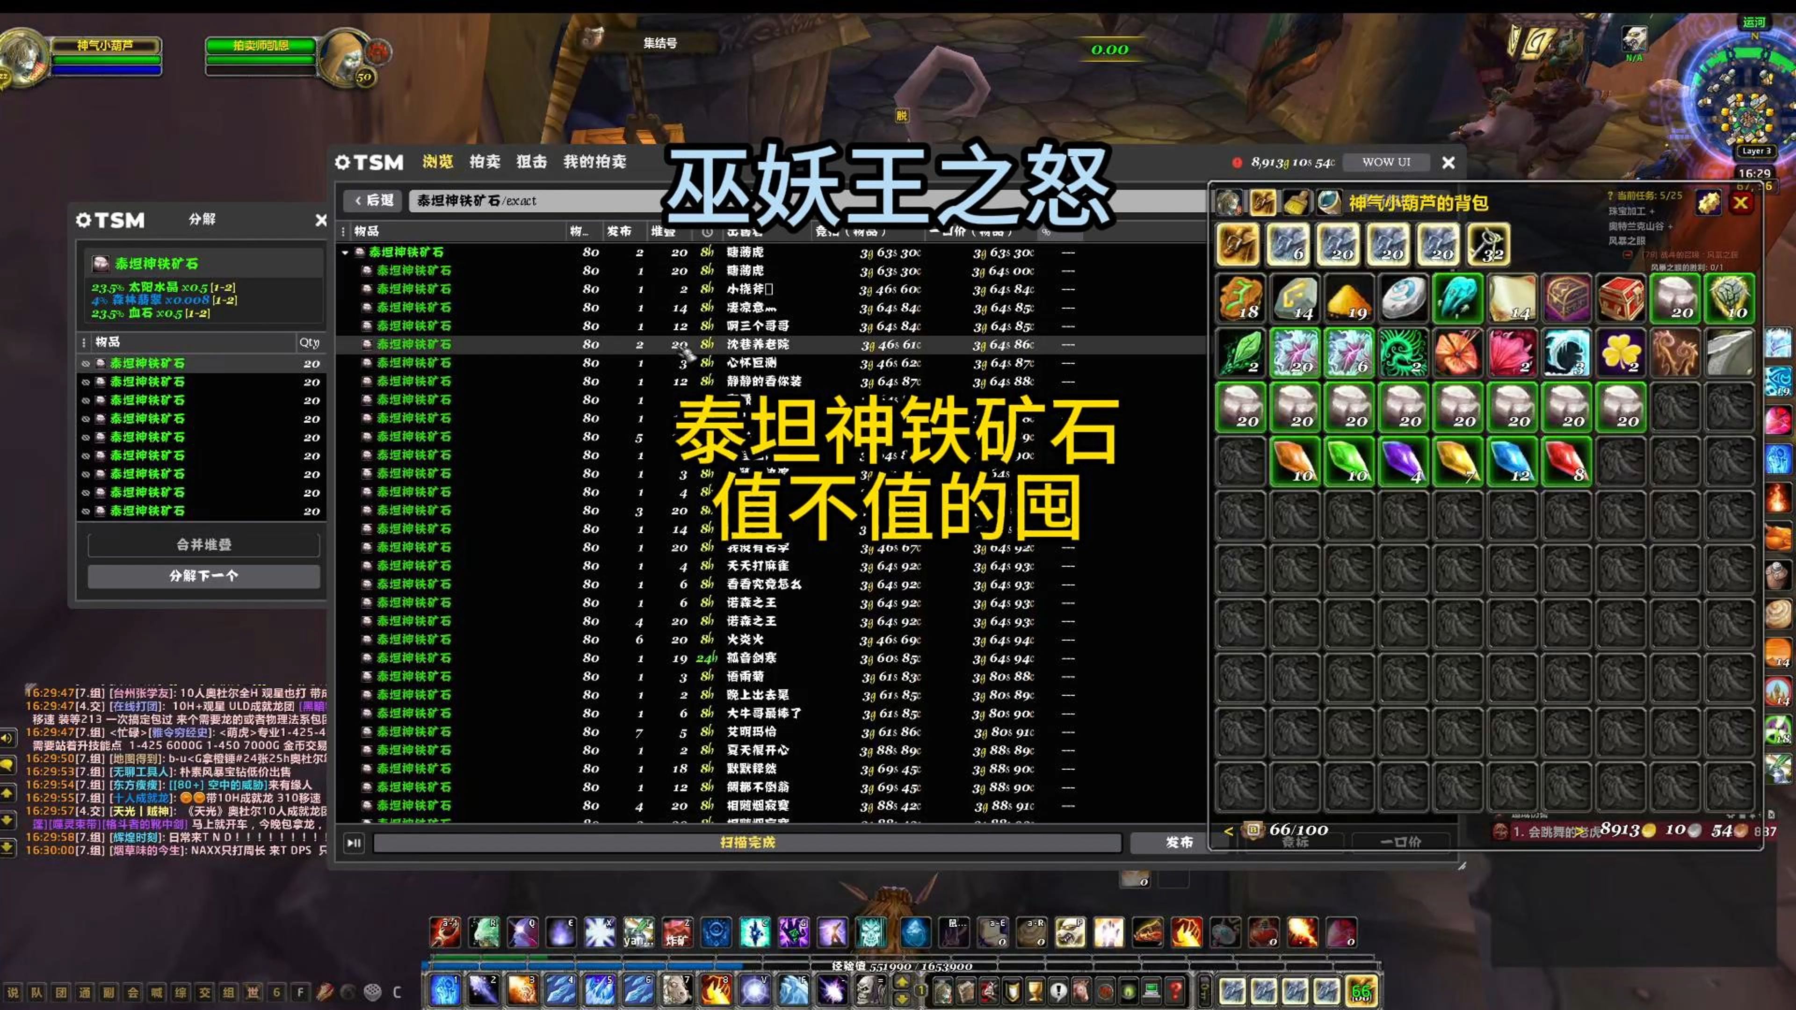The height and width of the screenshot is (1010, 1796).
Task: Click the 合并堆叠 button
Action: pos(203,544)
